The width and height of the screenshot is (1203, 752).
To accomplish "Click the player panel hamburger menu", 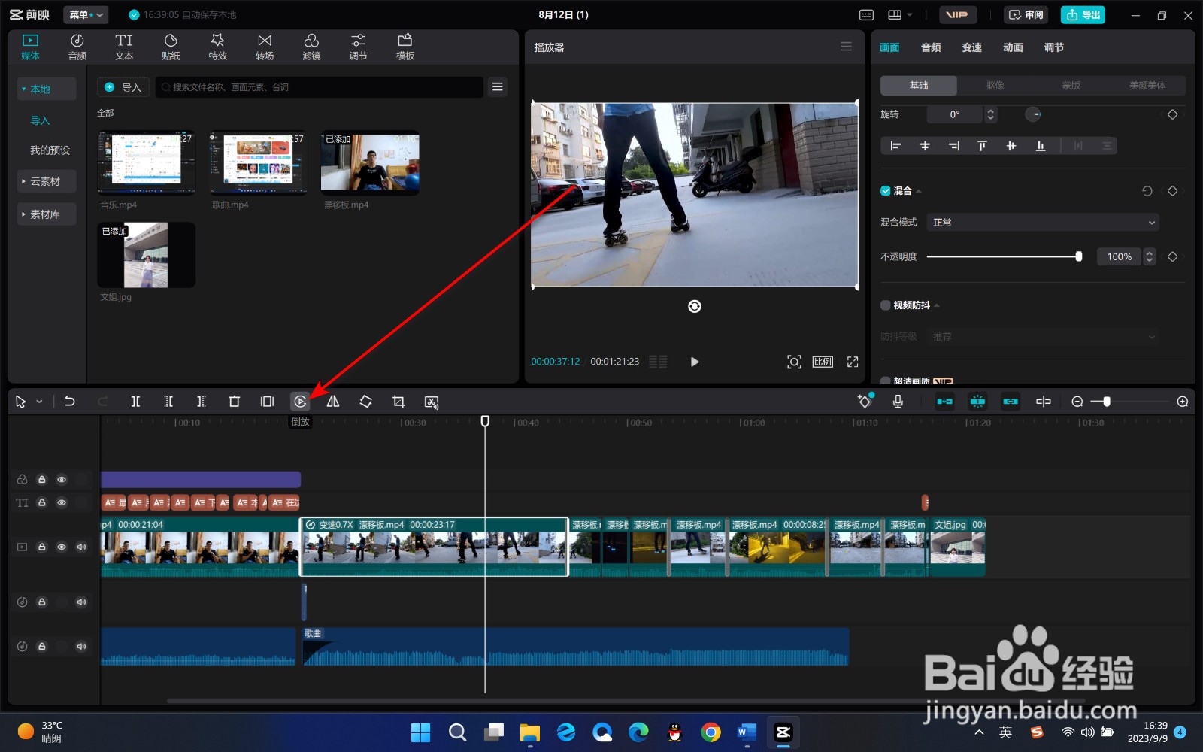I will [846, 47].
